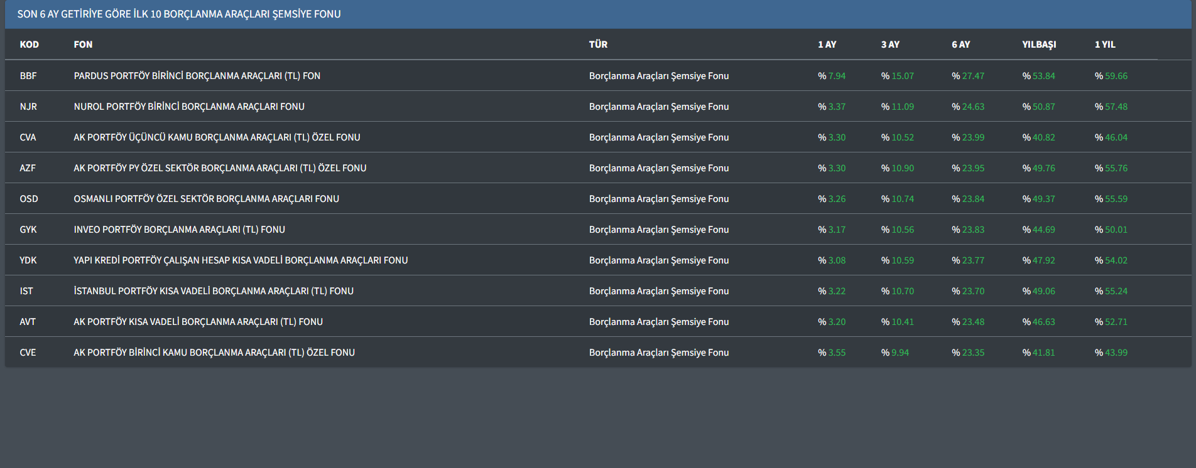Sort by the 3 AY column header

(890, 45)
